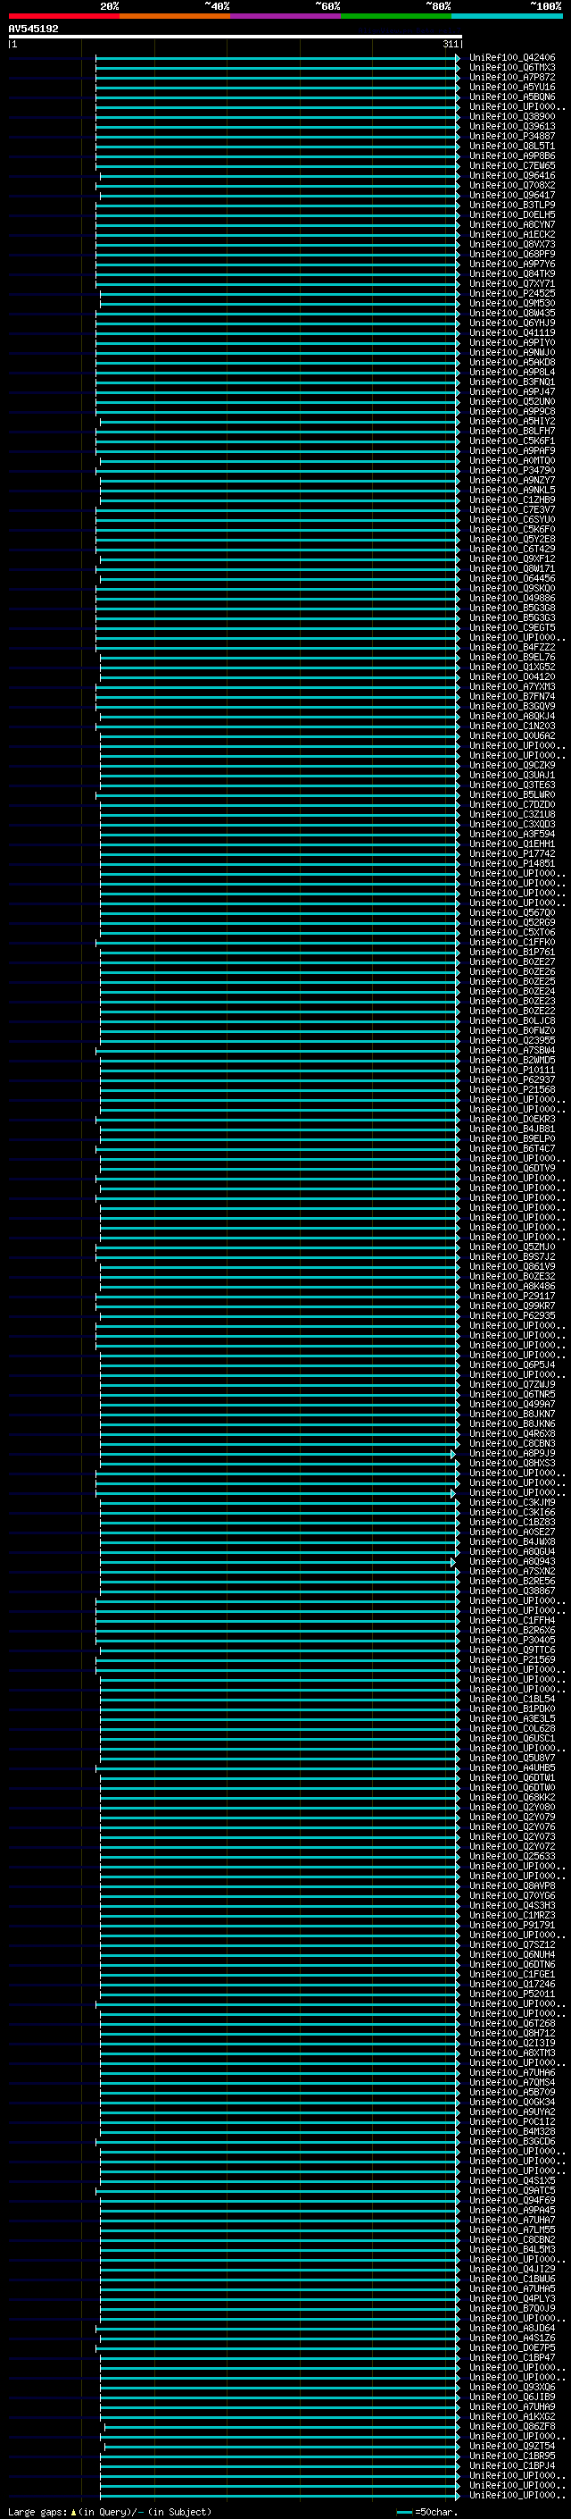Select the UniRef100_A8P9J9 label
The height and width of the screenshot is (2519, 571).
(512, 1453)
